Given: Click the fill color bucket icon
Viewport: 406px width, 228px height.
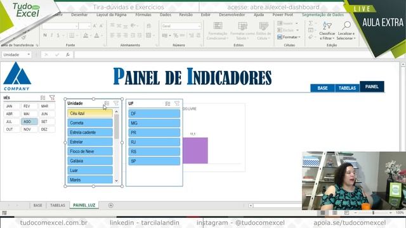Looking at the screenshot, I should (x=86, y=35).
